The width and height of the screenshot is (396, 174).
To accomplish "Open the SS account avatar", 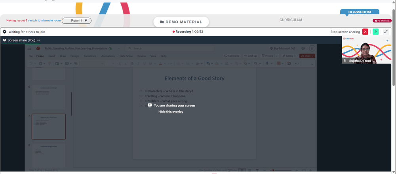I will click(312, 49).
